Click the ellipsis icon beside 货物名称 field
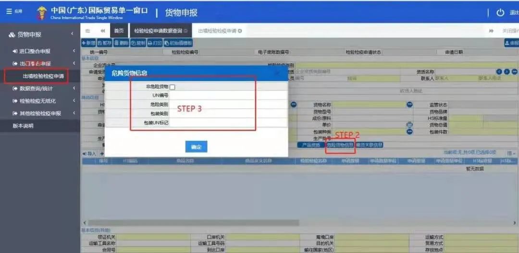 (x=409, y=104)
